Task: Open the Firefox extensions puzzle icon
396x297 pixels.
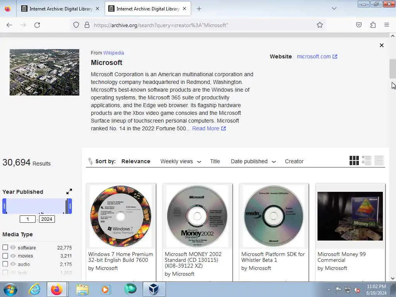Action: click(x=373, y=25)
